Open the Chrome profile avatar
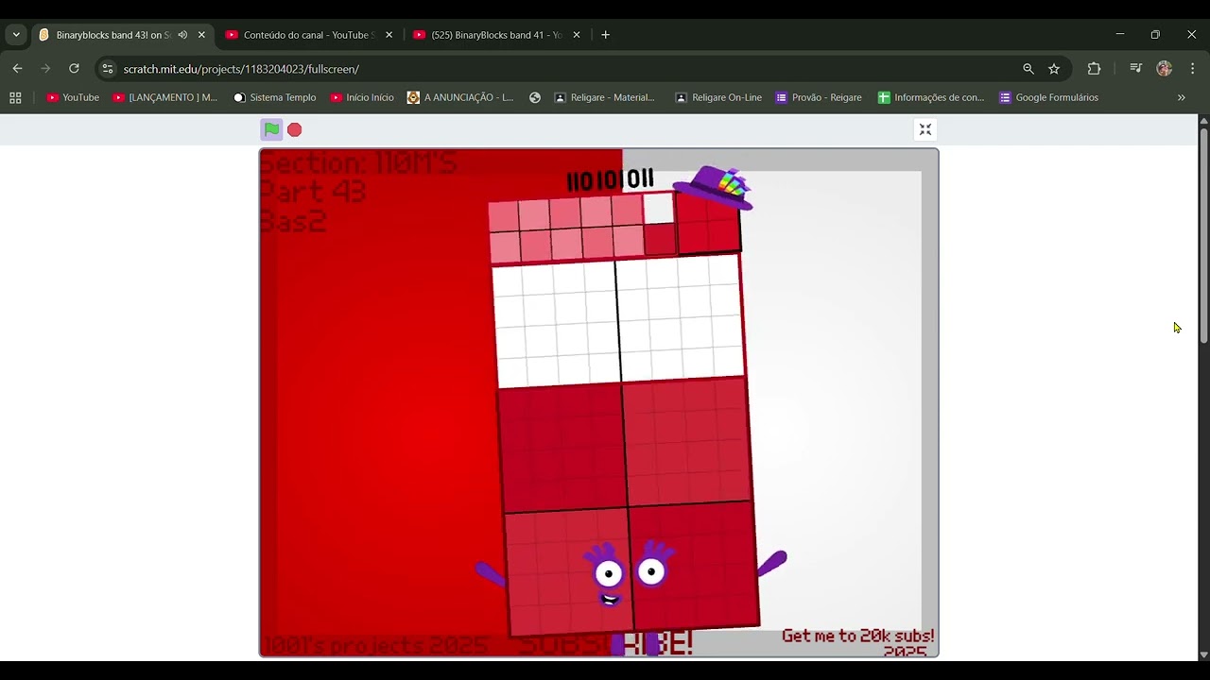The width and height of the screenshot is (1210, 680). pos(1165,69)
